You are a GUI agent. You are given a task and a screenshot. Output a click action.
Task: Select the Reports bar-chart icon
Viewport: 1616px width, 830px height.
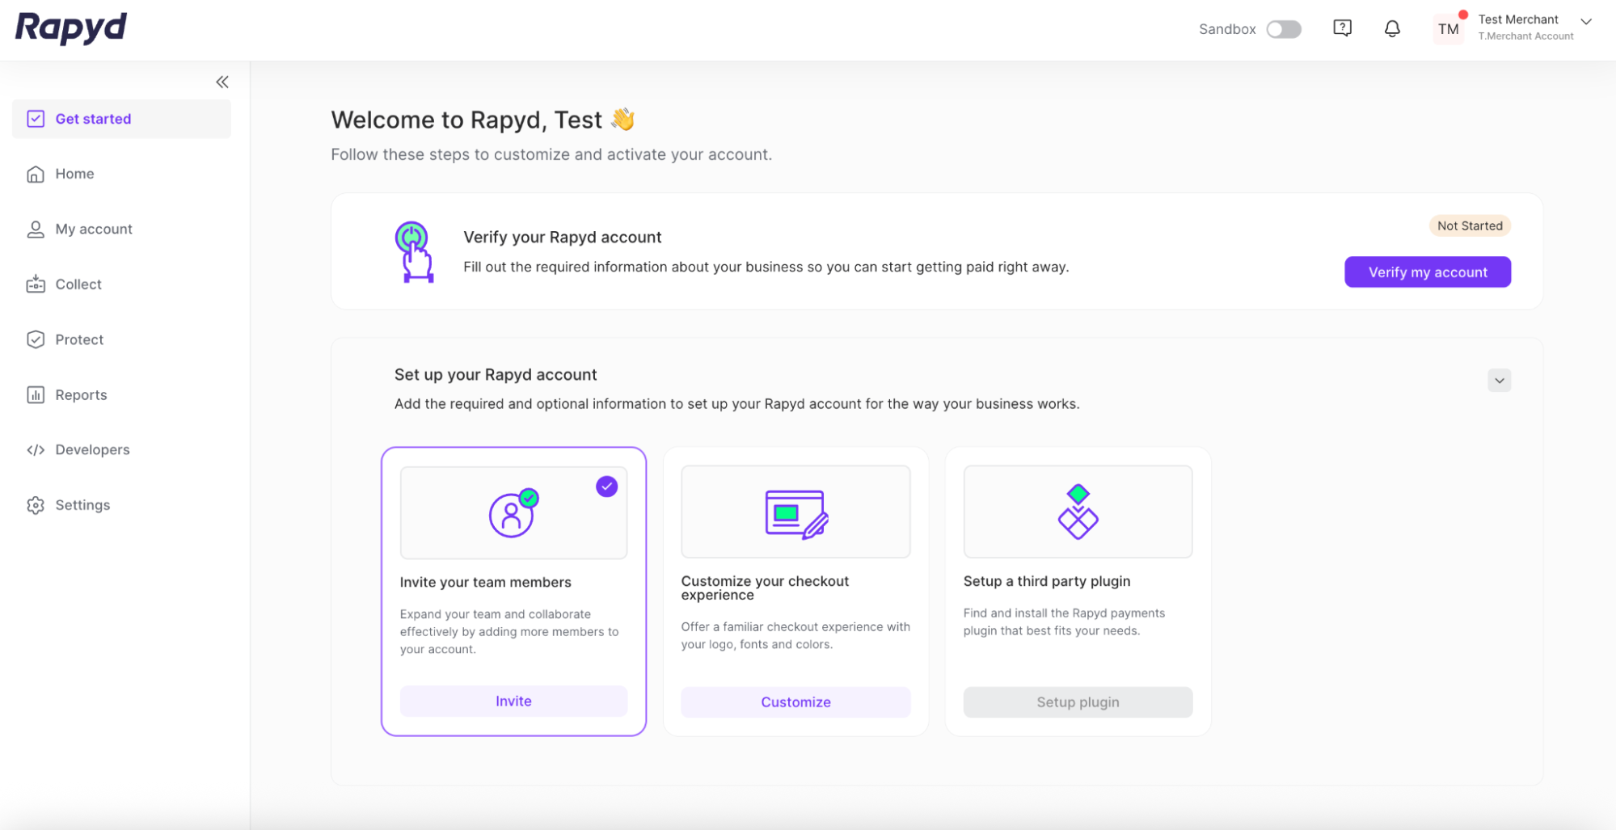pyautogui.click(x=36, y=394)
